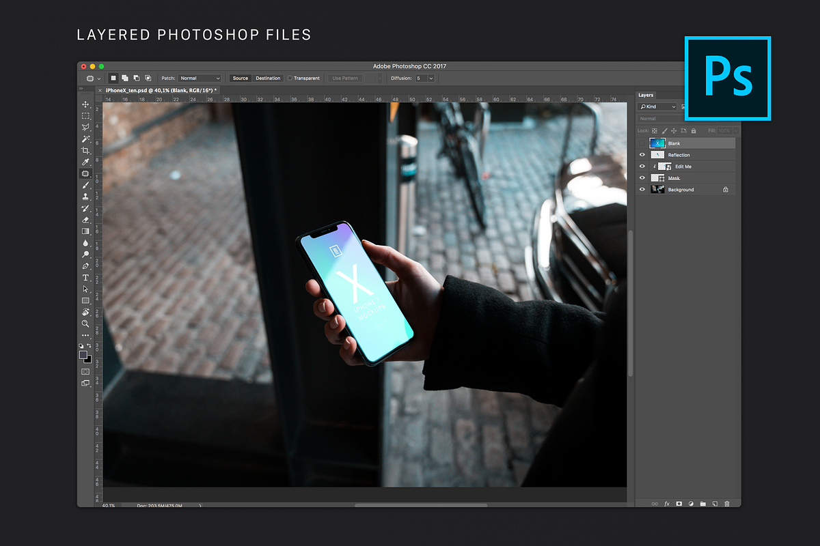
Task: Show the Blank layer
Action: (642, 143)
